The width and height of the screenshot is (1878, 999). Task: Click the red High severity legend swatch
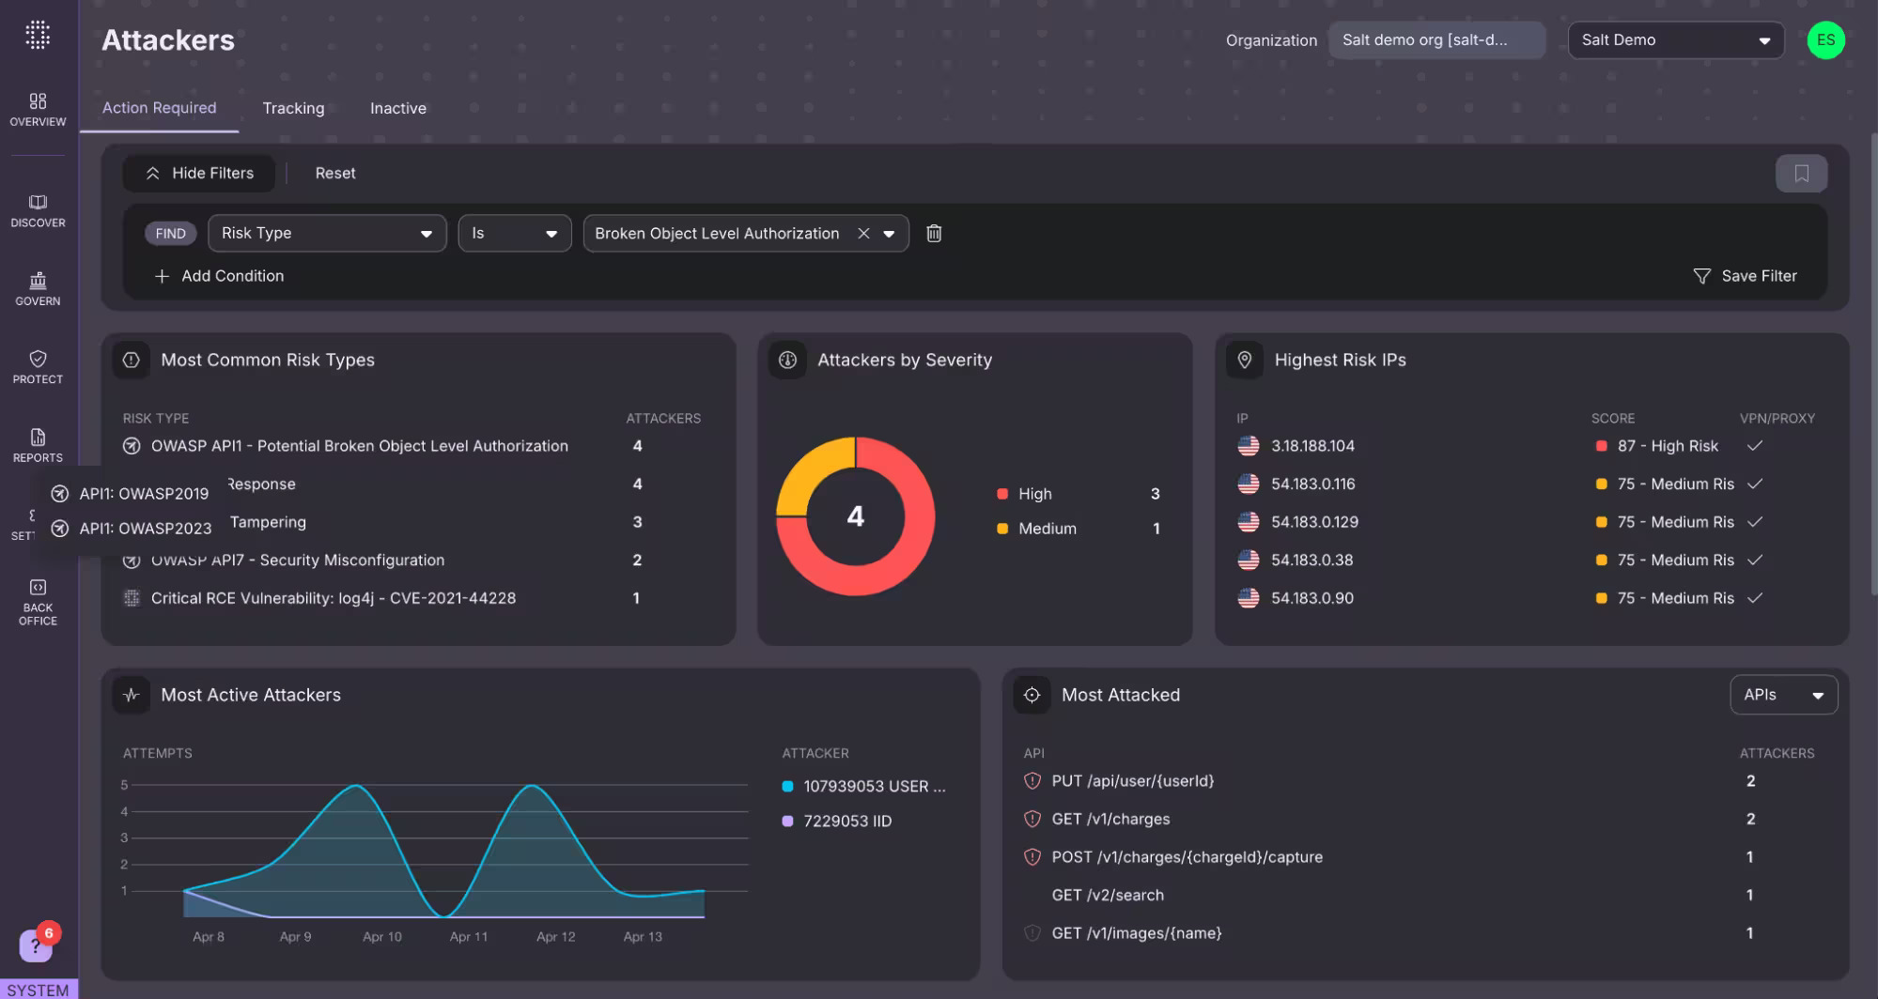1001,494
